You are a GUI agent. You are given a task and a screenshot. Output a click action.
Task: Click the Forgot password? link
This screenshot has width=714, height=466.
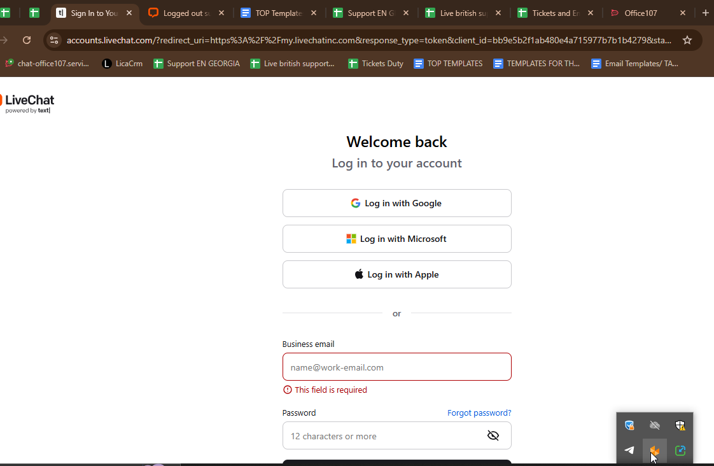[x=479, y=413]
